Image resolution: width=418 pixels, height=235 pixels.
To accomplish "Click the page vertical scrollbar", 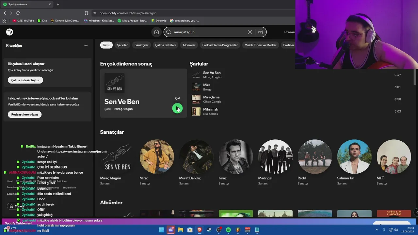I will click(415, 77).
